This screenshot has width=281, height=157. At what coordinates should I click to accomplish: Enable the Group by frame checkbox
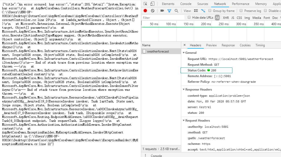click(x=210, y=11)
